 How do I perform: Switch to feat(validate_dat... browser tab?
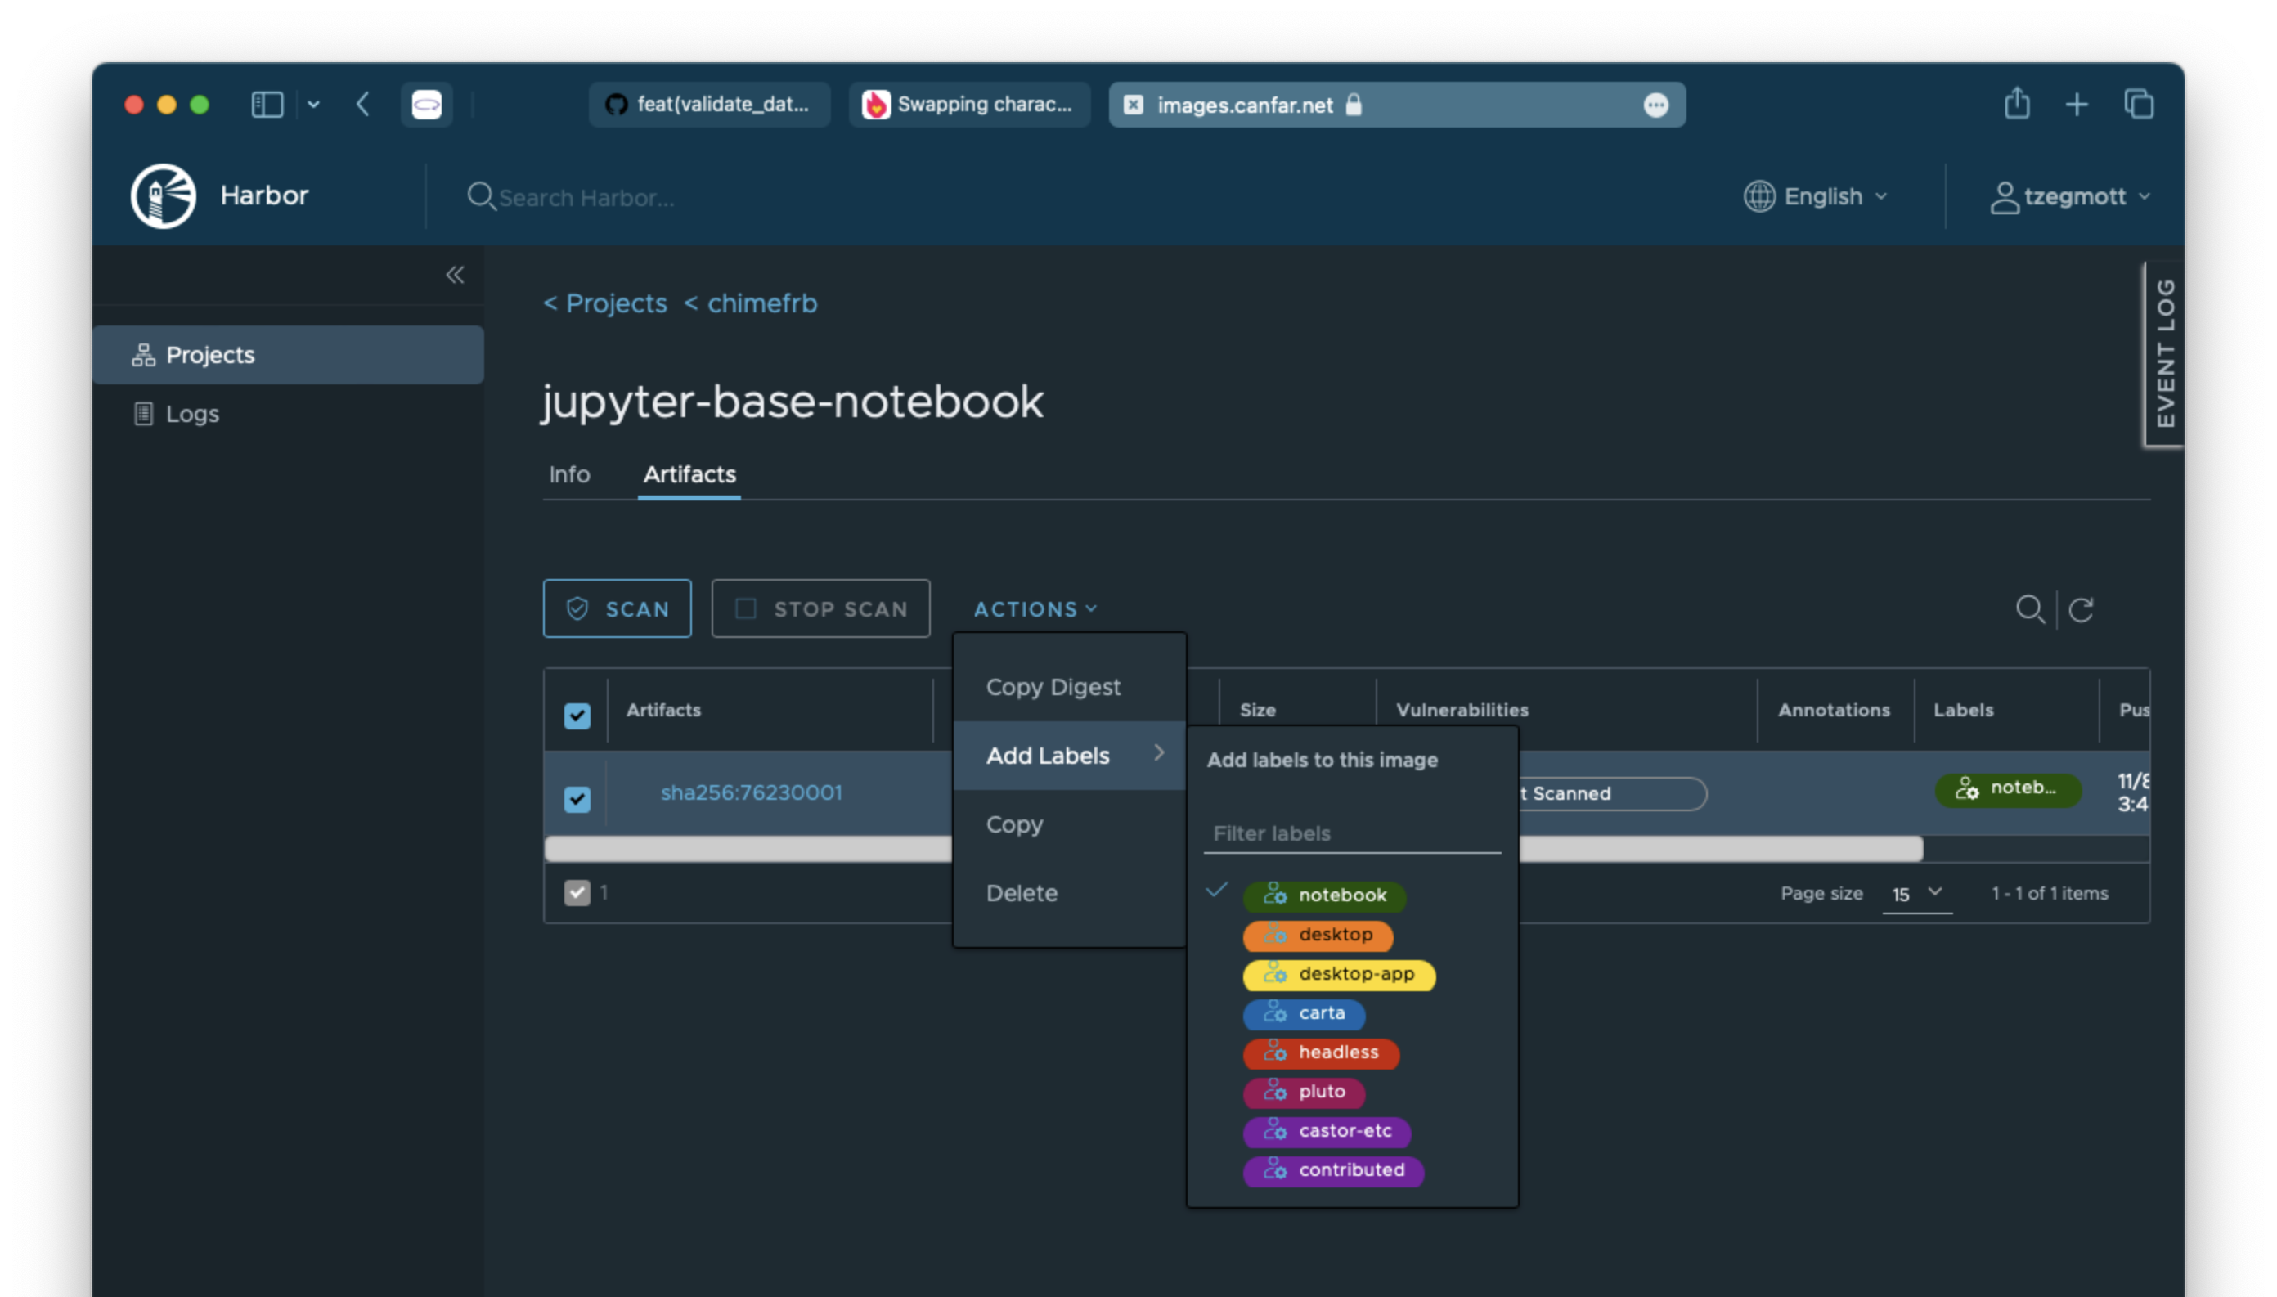tap(709, 104)
